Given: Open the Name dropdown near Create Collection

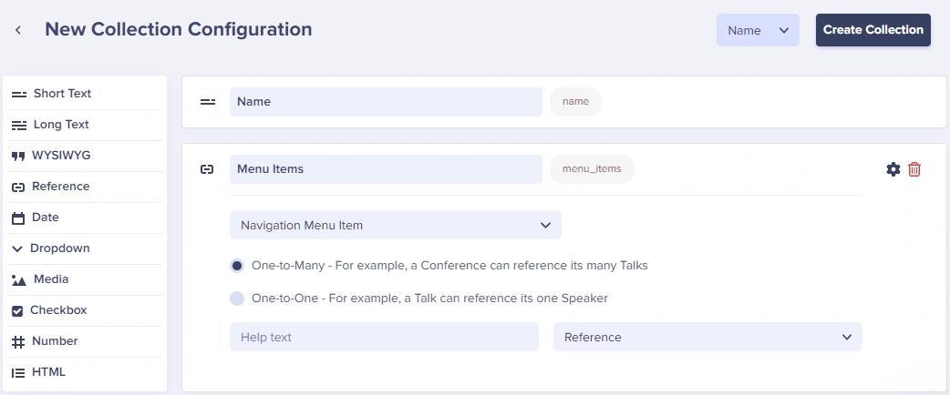Looking at the screenshot, I should 758,30.
